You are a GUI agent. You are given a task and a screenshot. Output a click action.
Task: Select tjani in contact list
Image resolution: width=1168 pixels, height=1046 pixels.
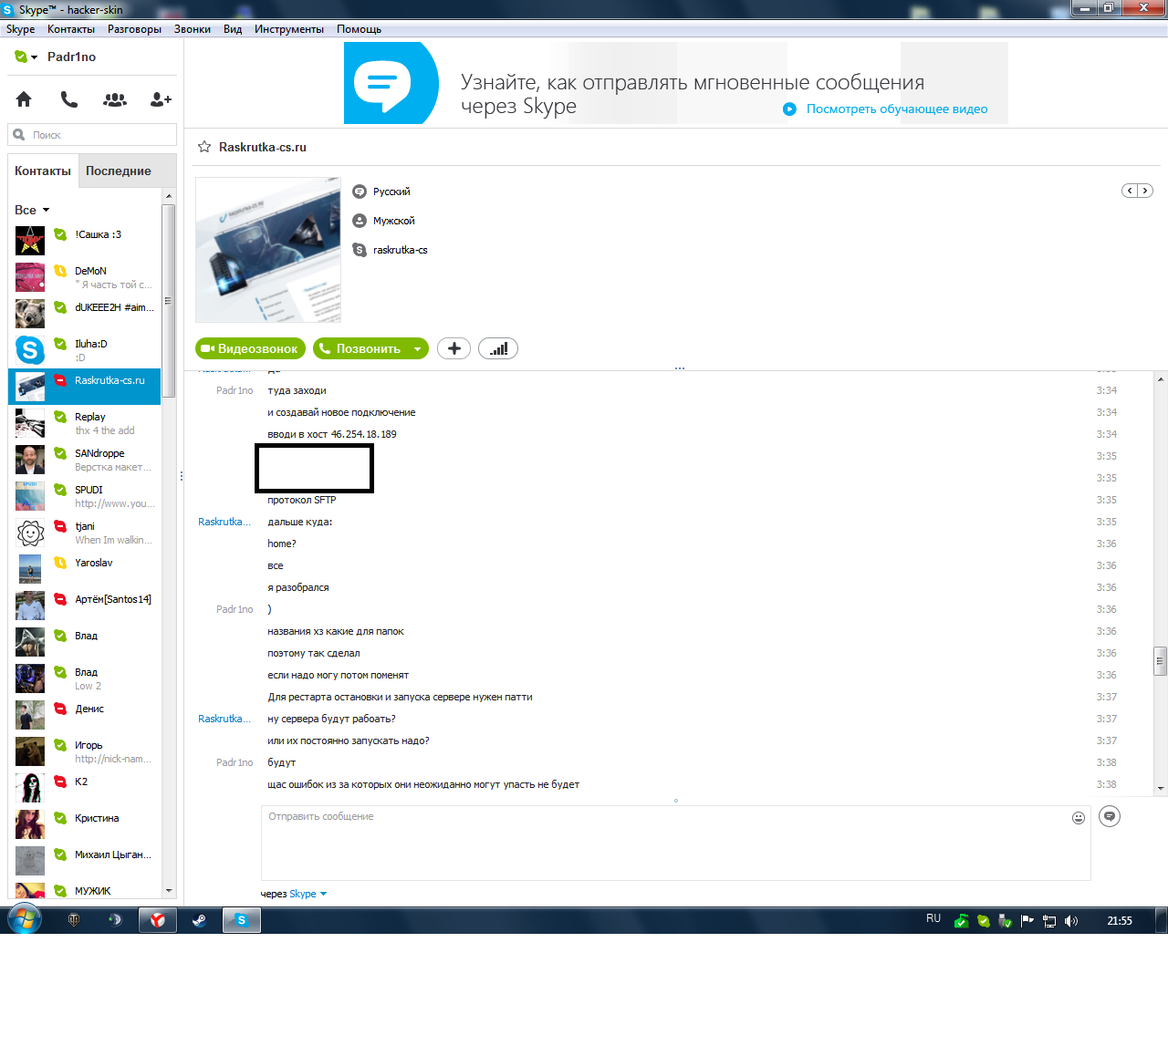coord(85,533)
